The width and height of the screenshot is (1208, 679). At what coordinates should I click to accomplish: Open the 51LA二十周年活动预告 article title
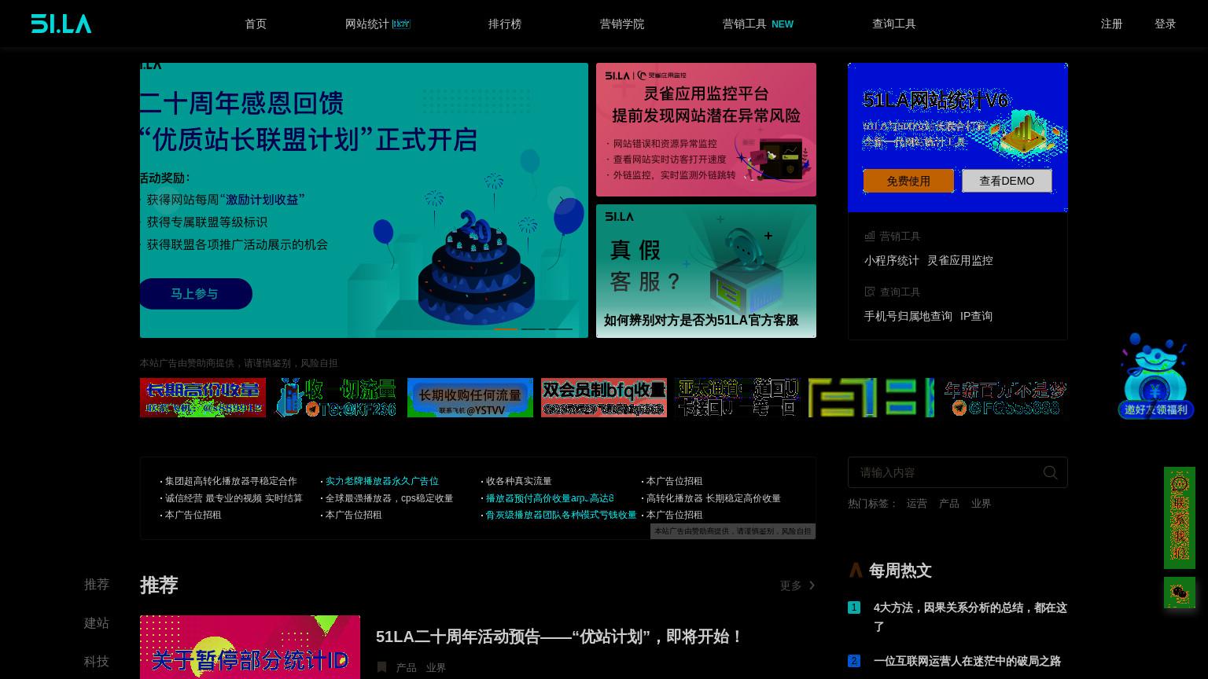(x=559, y=637)
